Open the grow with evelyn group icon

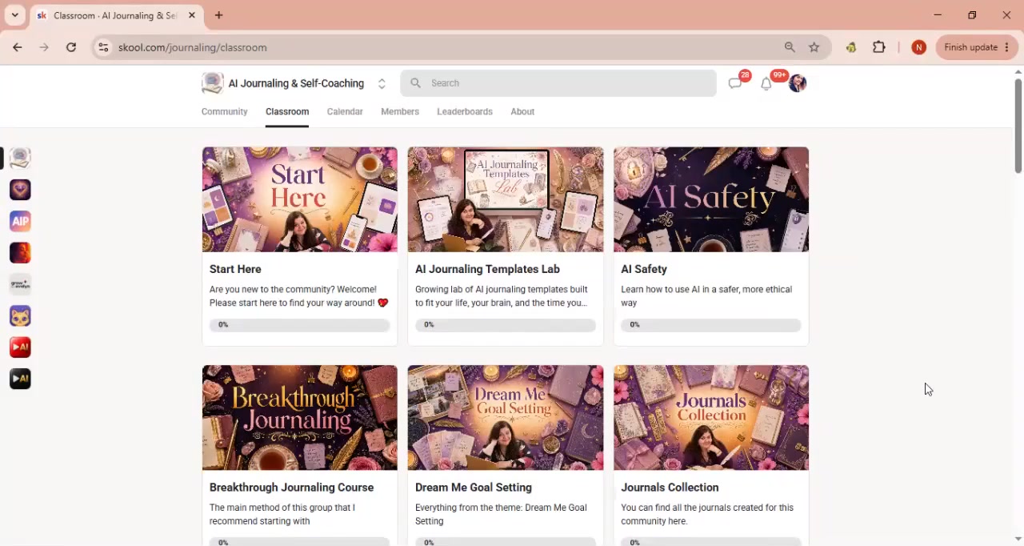pos(20,284)
